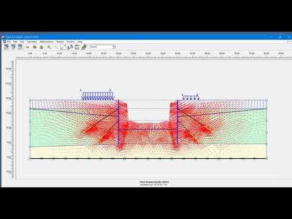Click the Scale factor icon
The height and width of the screenshot is (219, 292).
(63, 47)
